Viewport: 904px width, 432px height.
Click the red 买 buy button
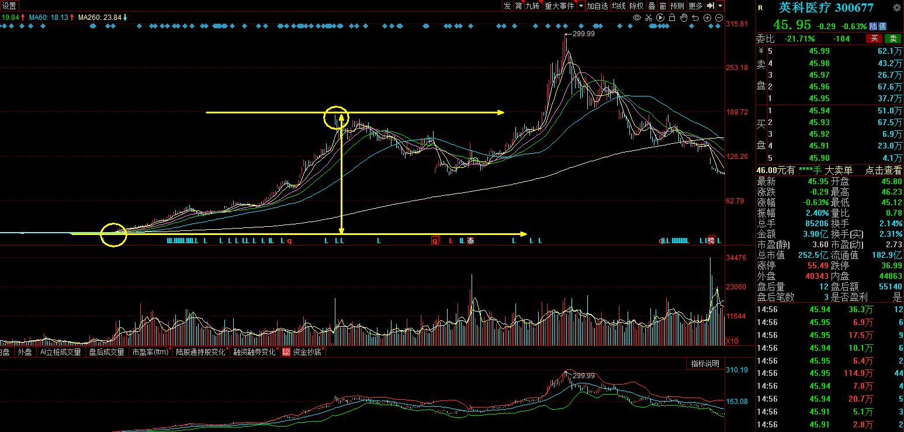tap(874, 39)
